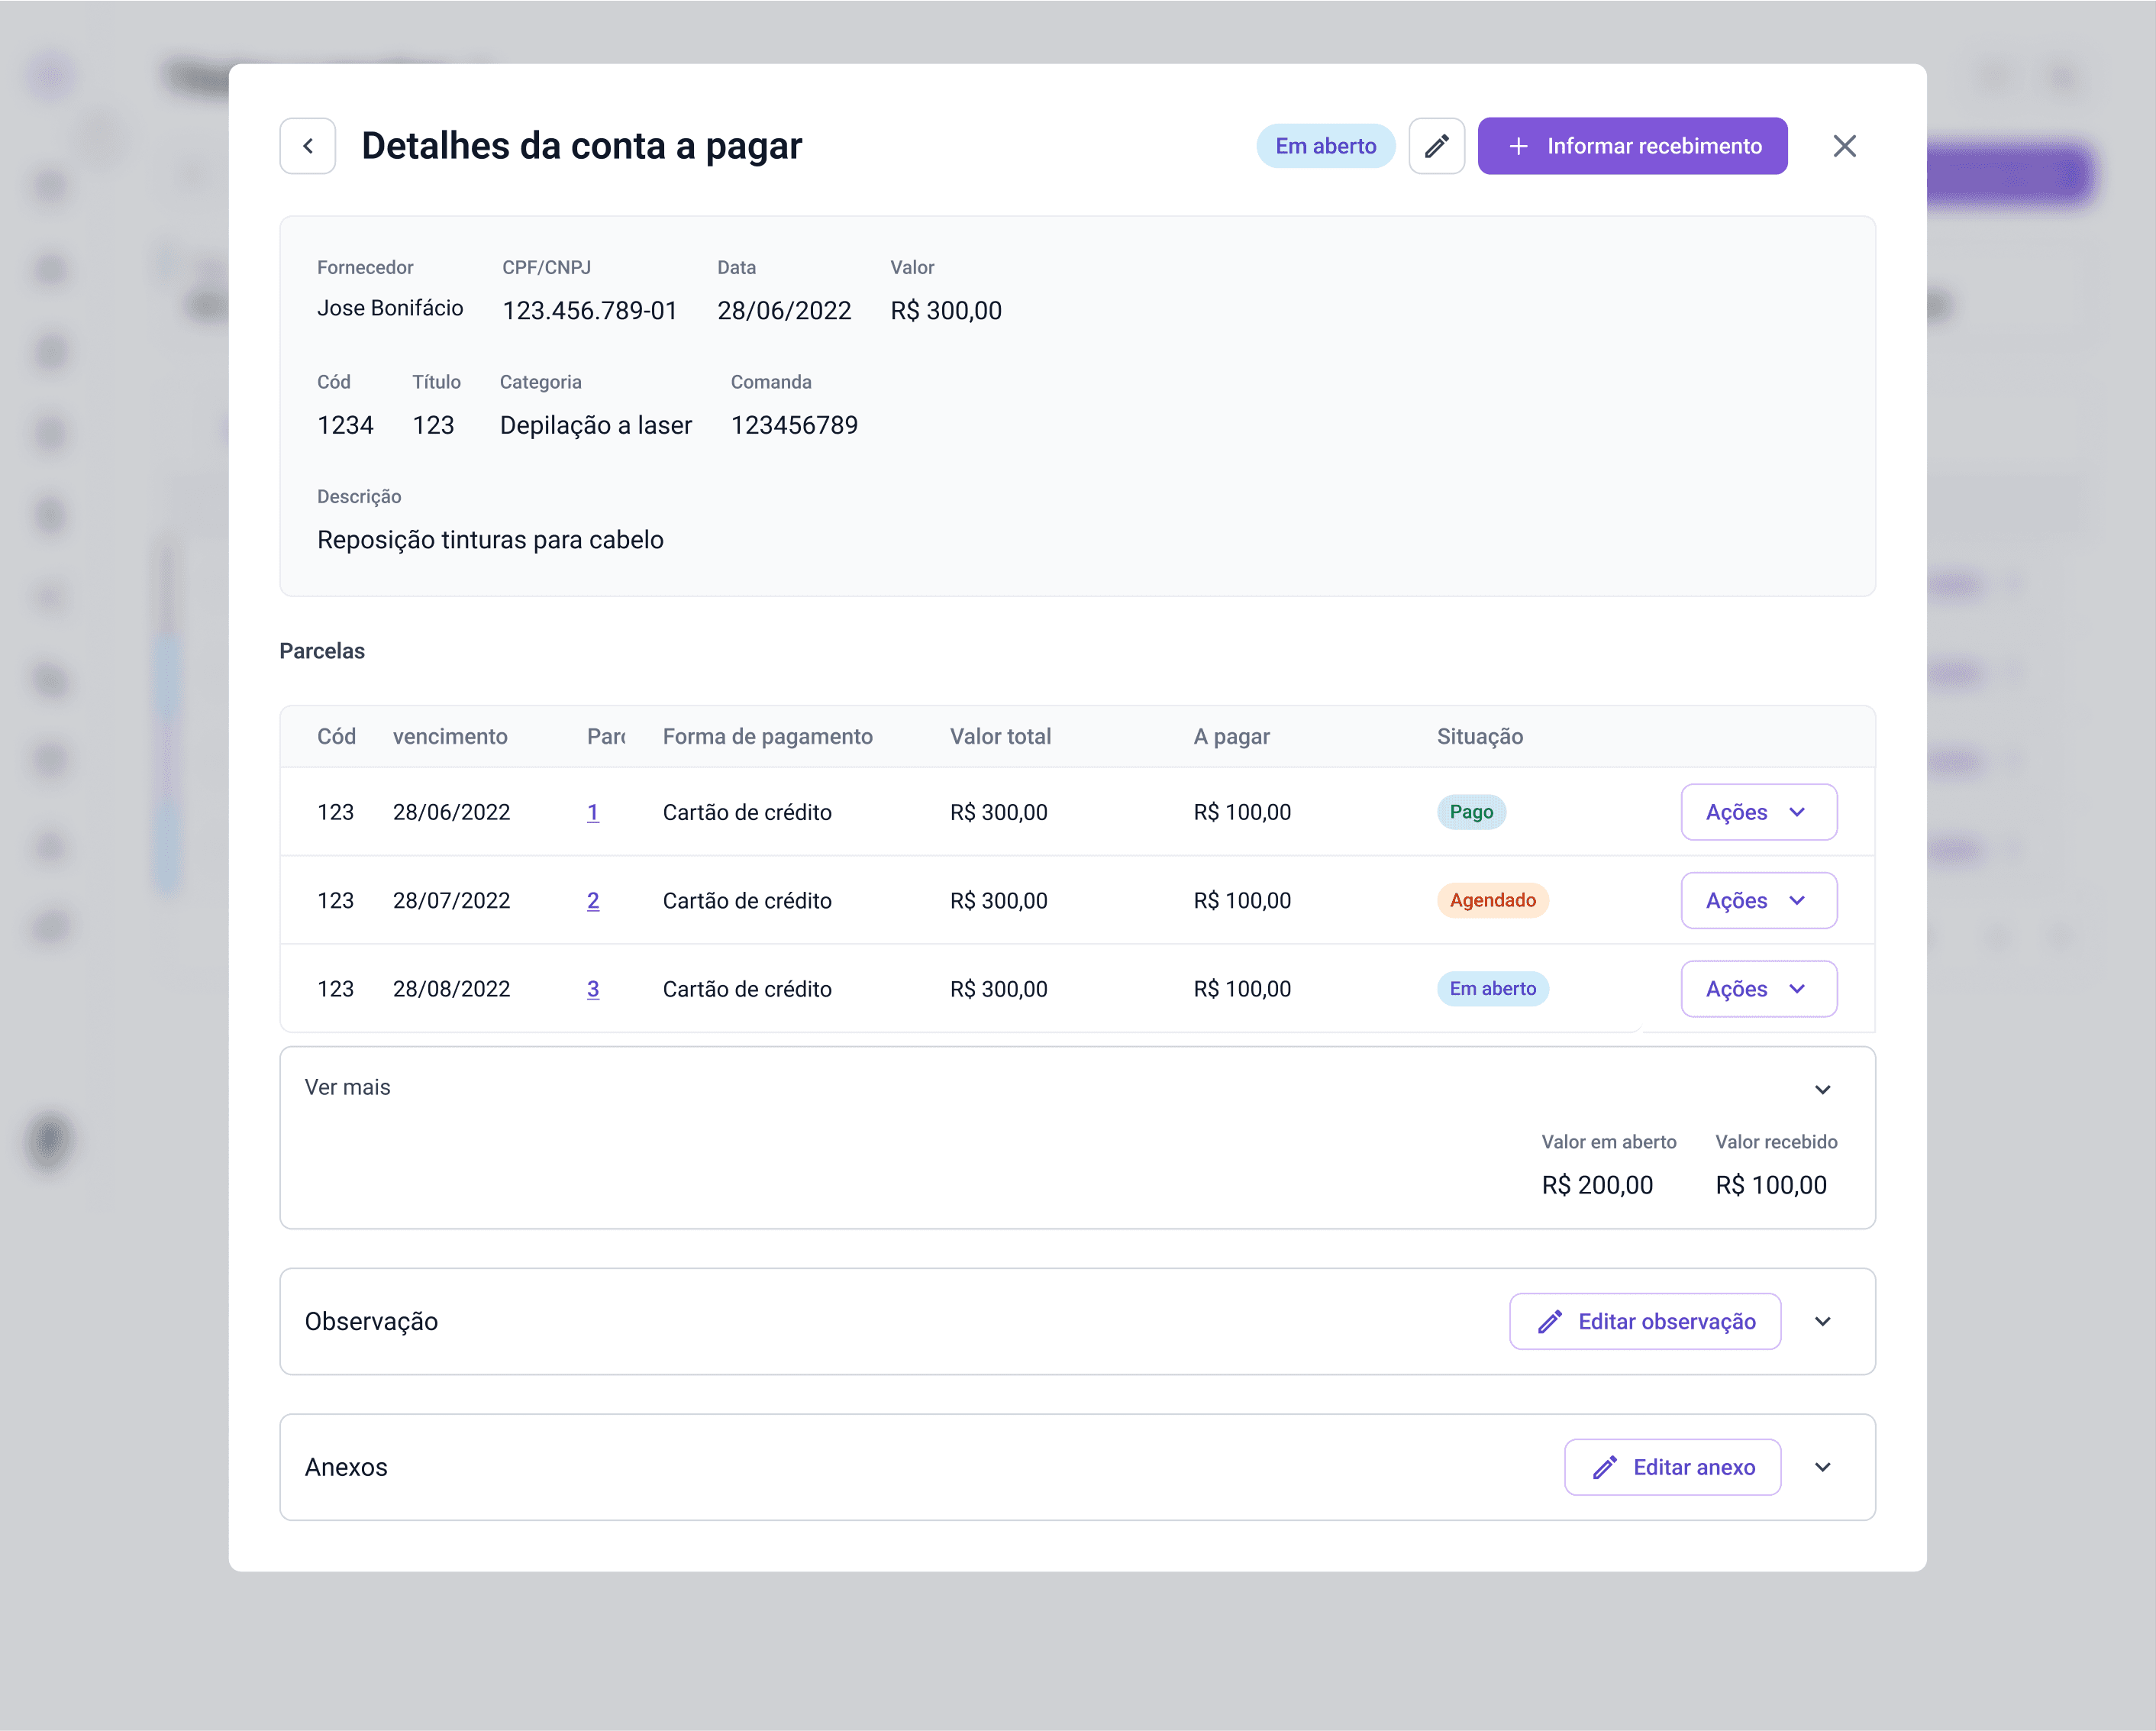Click the A pagar column header
Screen dimensions: 2156x1731
(1231, 737)
